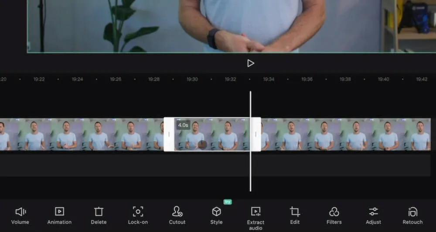Click the left trim handle of the selected clip
Viewport: 436px width, 232px height.
pyautogui.click(x=169, y=134)
